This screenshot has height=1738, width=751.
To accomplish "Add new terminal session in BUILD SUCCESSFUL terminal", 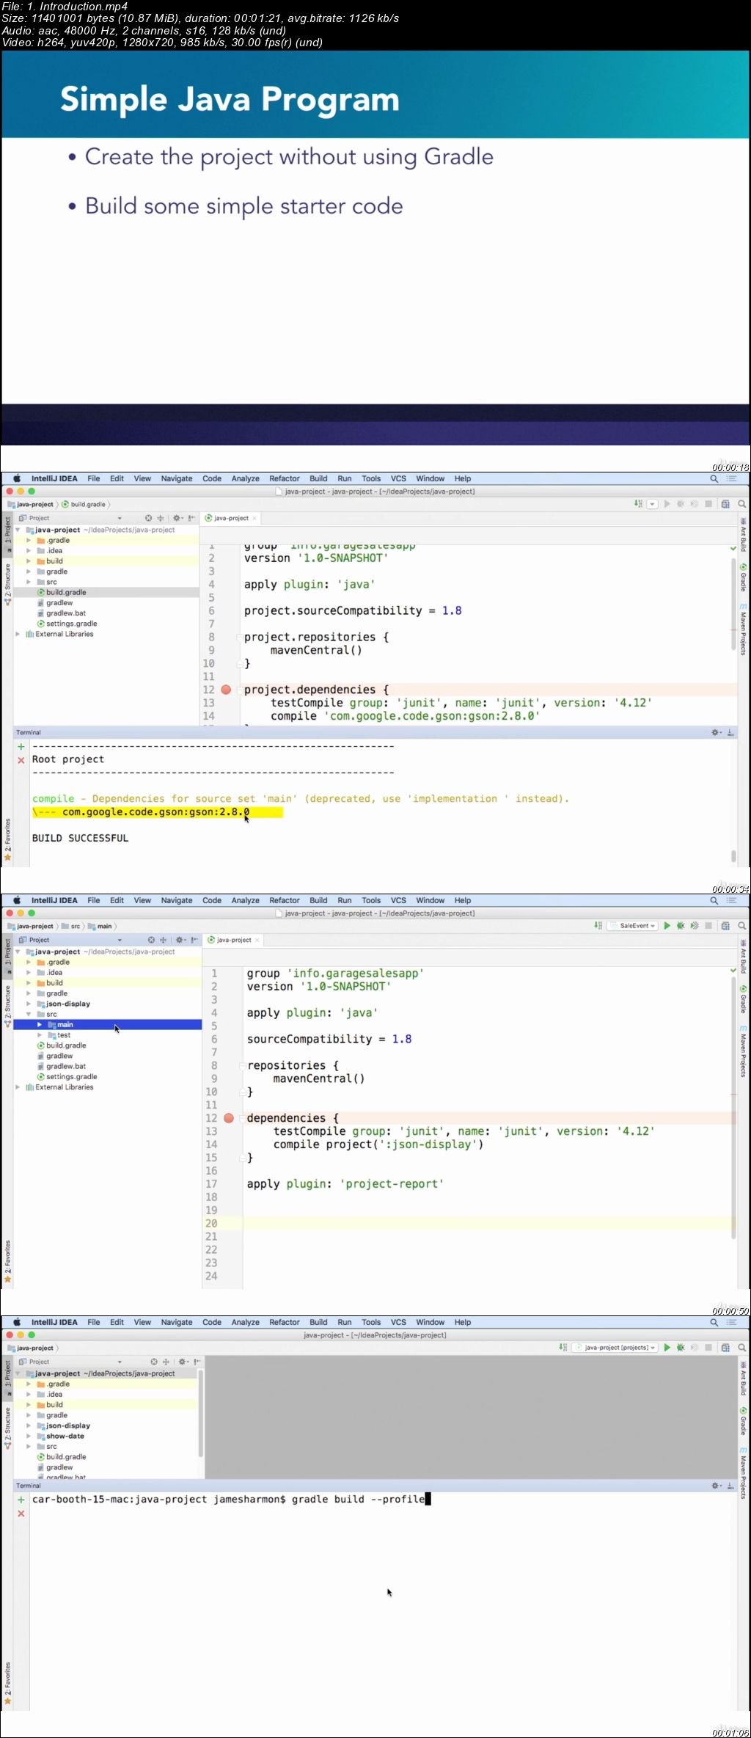I will pyautogui.click(x=21, y=746).
